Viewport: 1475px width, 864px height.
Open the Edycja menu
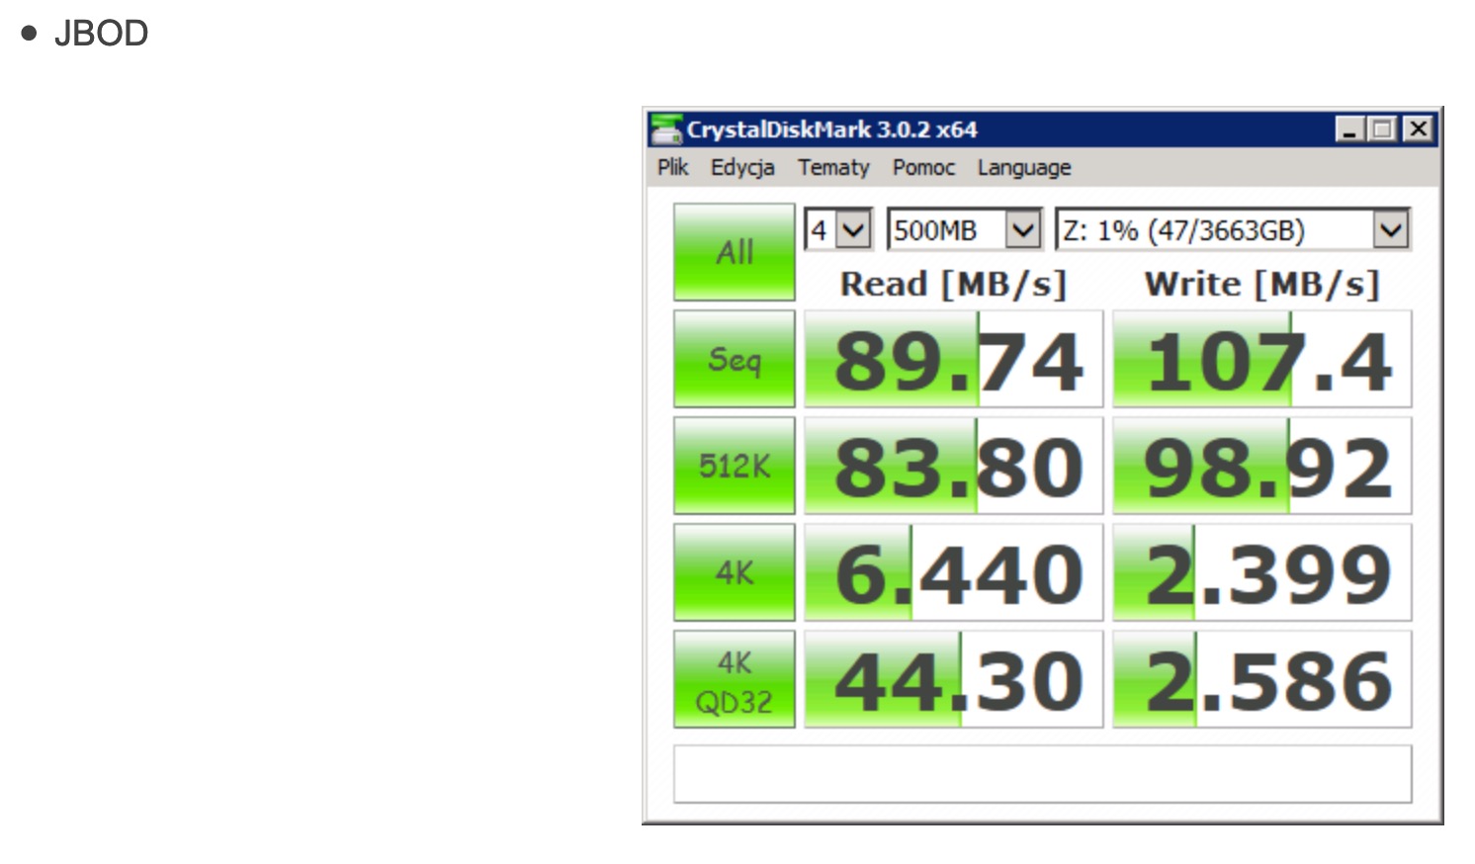click(x=742, y=167)
